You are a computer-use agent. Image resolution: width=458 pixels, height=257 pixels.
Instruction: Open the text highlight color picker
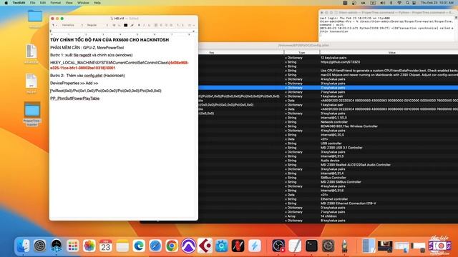coord(132,26)
